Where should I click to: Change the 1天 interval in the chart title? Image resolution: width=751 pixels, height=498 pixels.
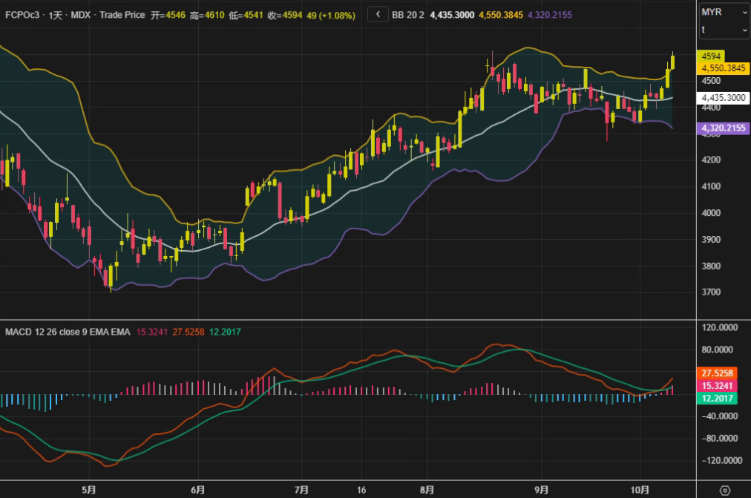tap(56, 14)
